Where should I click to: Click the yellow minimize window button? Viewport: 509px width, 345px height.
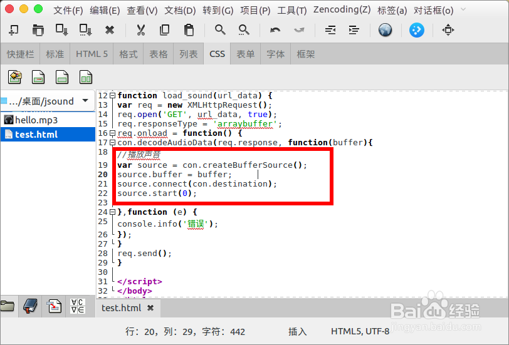pyautogui.click(x=24, y=9)
